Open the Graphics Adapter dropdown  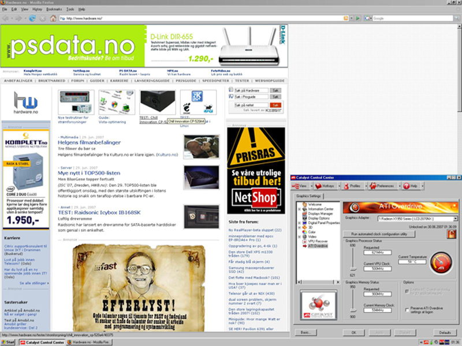pyautogui.click(x=455, y=219)
